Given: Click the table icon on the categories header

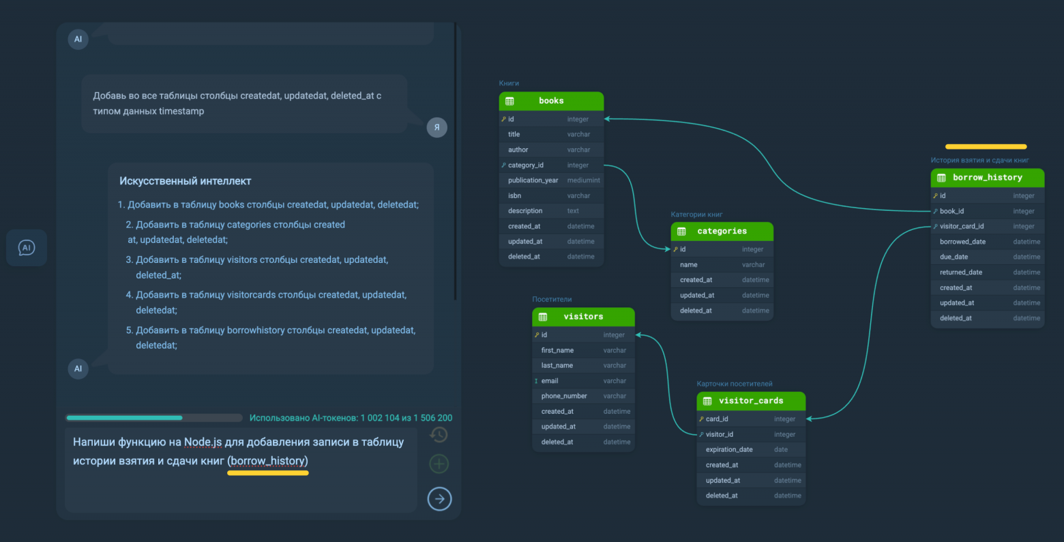Looking at the screenshot, I should [x=680, y=231].
